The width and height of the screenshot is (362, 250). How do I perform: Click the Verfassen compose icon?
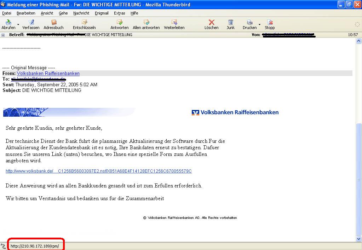[x=31, y=22]
